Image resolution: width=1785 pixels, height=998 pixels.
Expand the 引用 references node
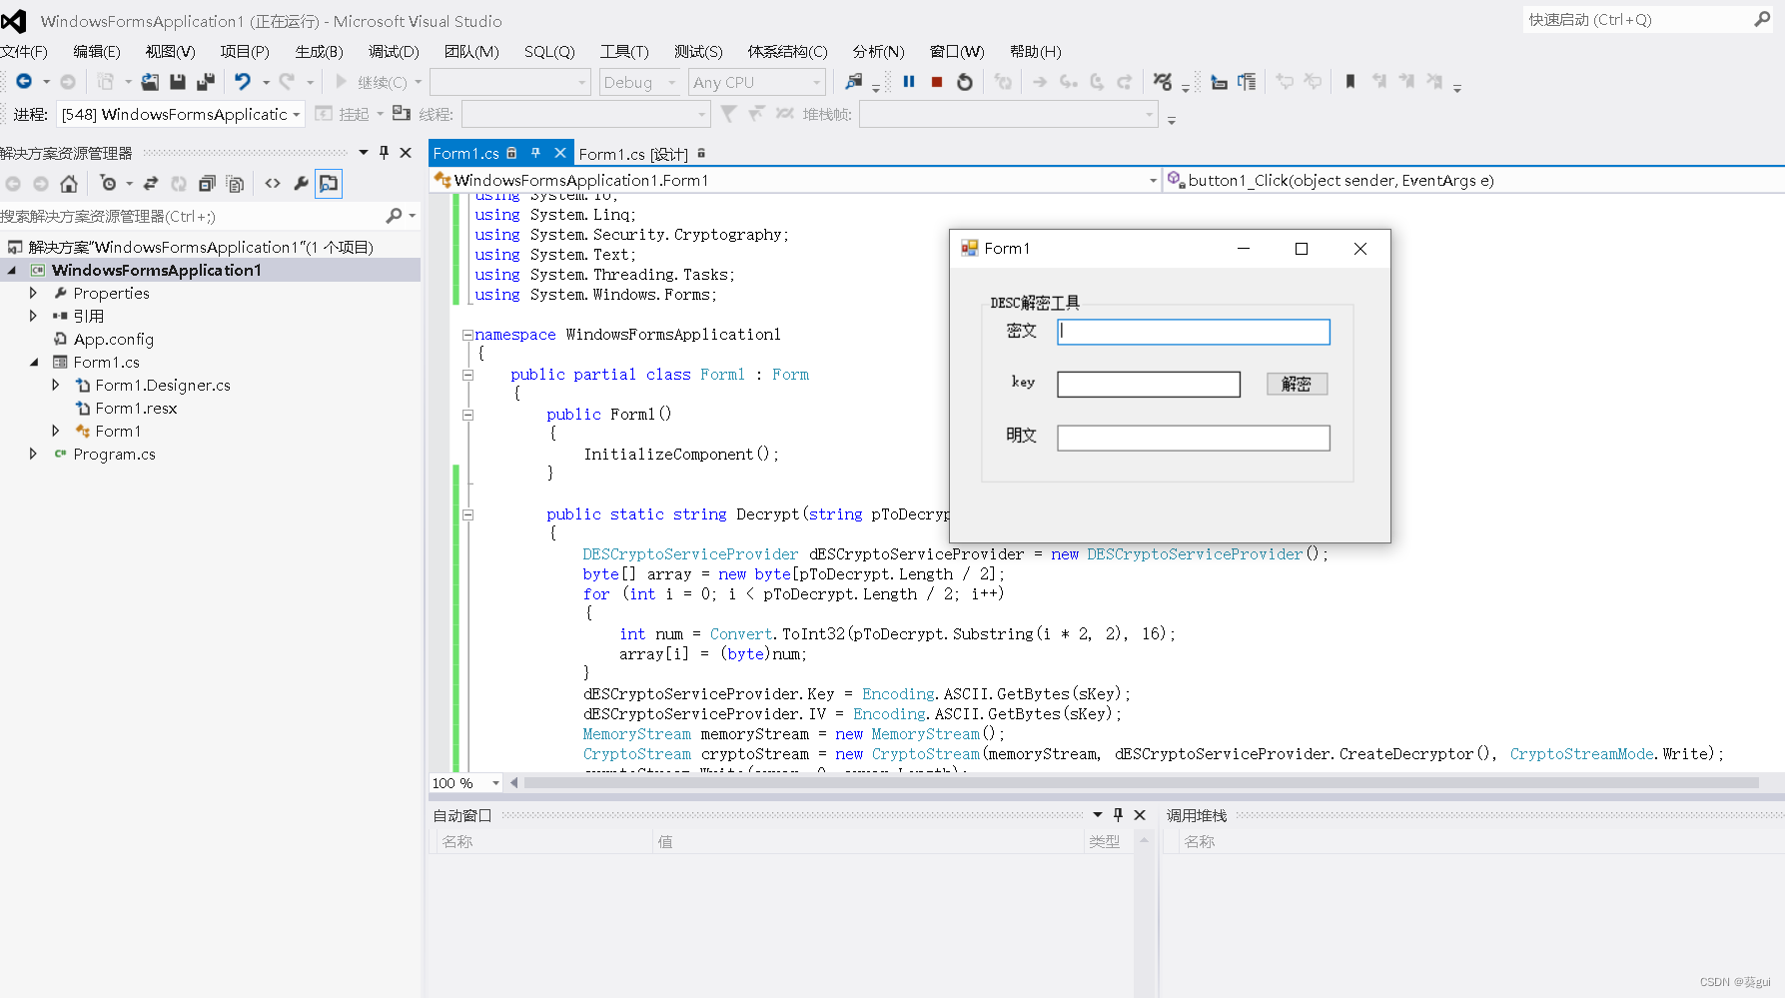tap(33, 316)
